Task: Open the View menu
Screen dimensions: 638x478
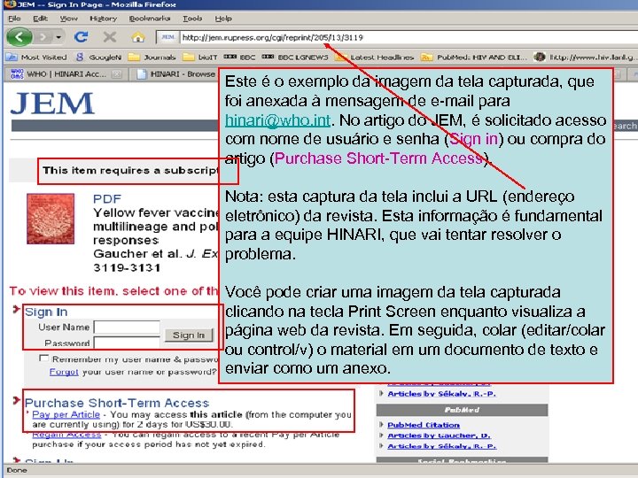Action: pos(68,19)
